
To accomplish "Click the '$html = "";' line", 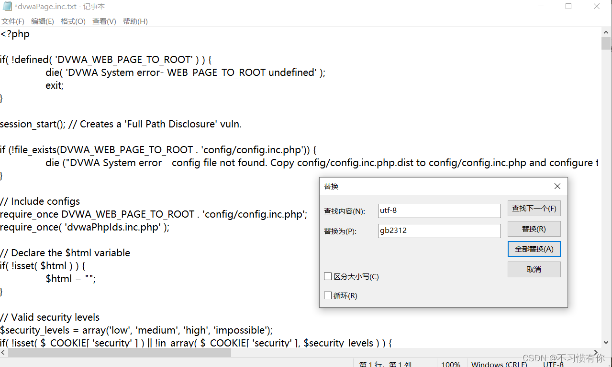I will pos(71,279).
